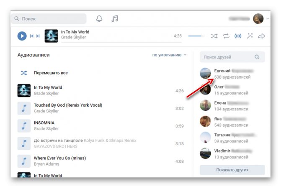This screenshot has width=281, height=189.
Task: Click 'In To My World' title in player
Action: (75, 32)
